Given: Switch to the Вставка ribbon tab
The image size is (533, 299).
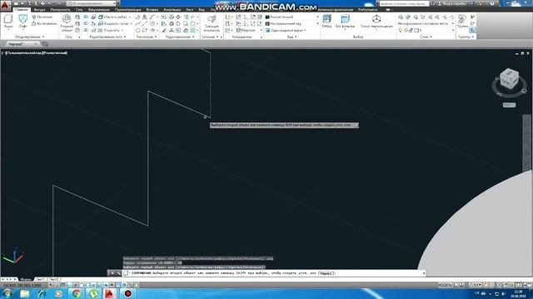Looking at the screenshot, I should pyautogui.click(x=152, y=9).
